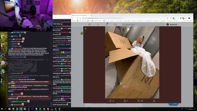Click the Chrome address bar URL
This screenshot has width=197, height=111.
104,18
